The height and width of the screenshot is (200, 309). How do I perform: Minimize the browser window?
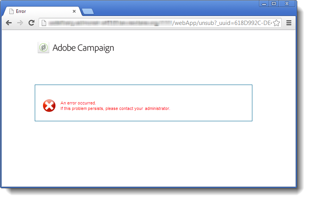click(264, 4)
